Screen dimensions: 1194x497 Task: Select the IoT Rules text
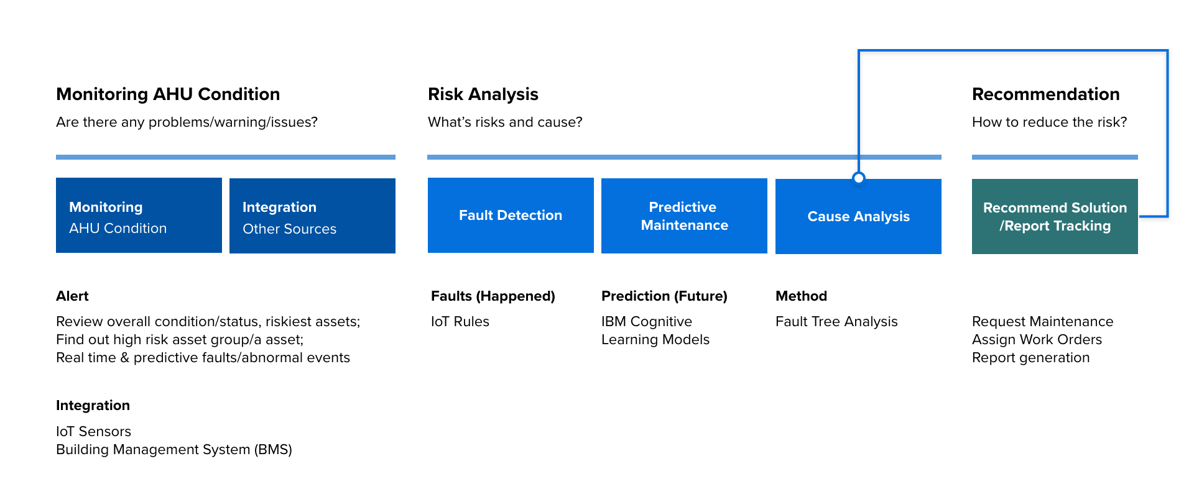460,322
